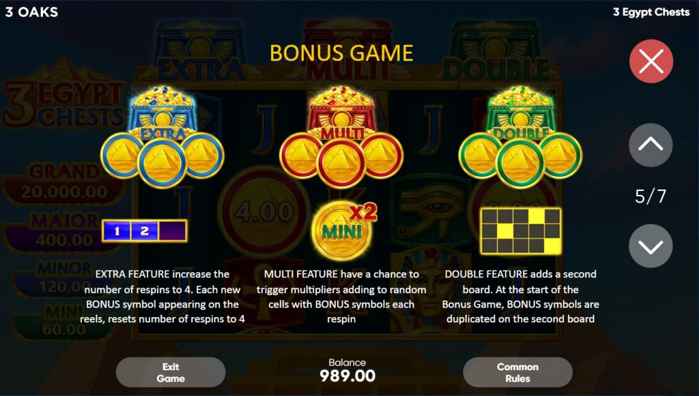Viewport: 699px width, 396px height.
Task: Click the Balance 989.00 display
Action: 347,371
